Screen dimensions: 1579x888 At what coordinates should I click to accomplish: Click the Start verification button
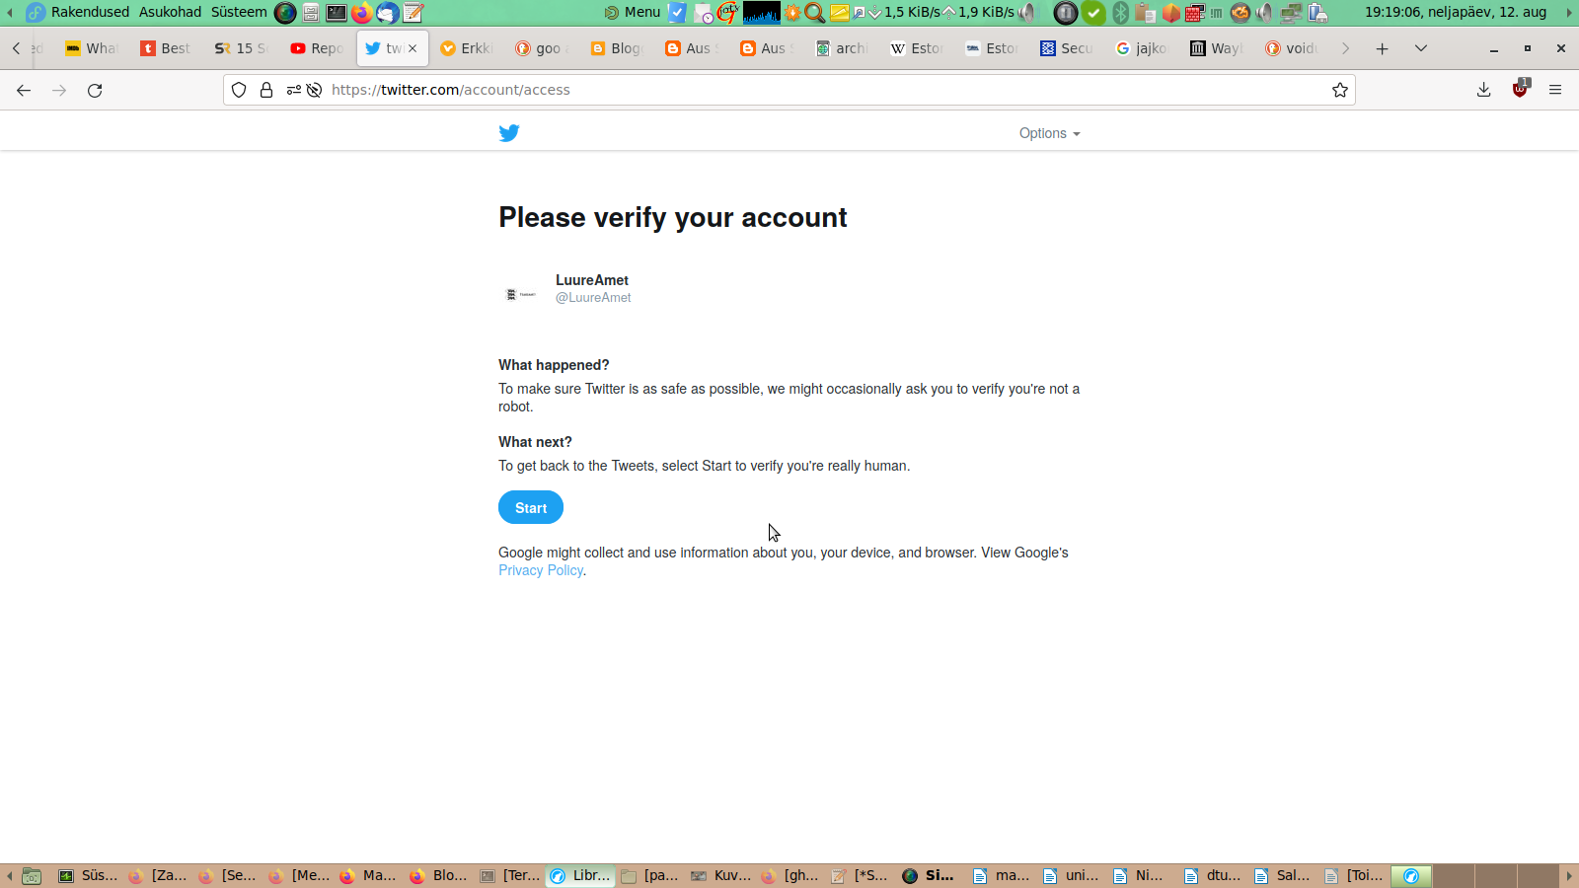coord(531,507)
